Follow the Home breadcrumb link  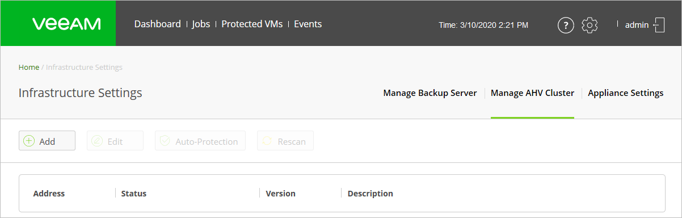pos(29,67)
